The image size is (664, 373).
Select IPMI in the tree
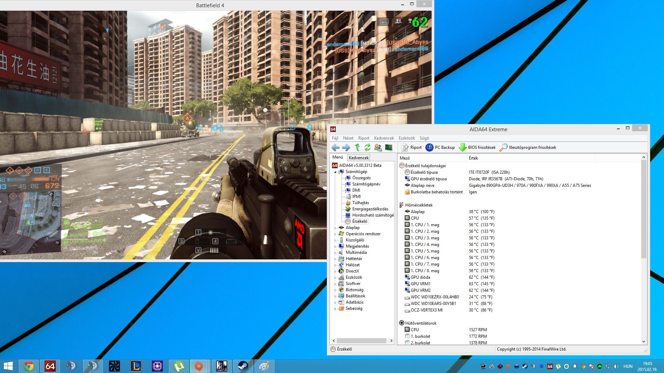(x=357, y=197)
